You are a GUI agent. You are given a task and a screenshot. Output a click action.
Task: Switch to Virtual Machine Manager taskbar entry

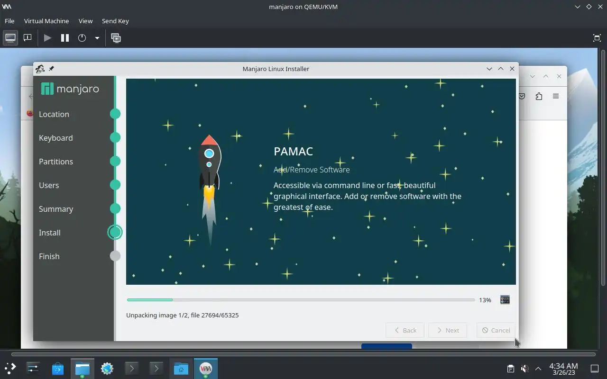coord(205,368)
